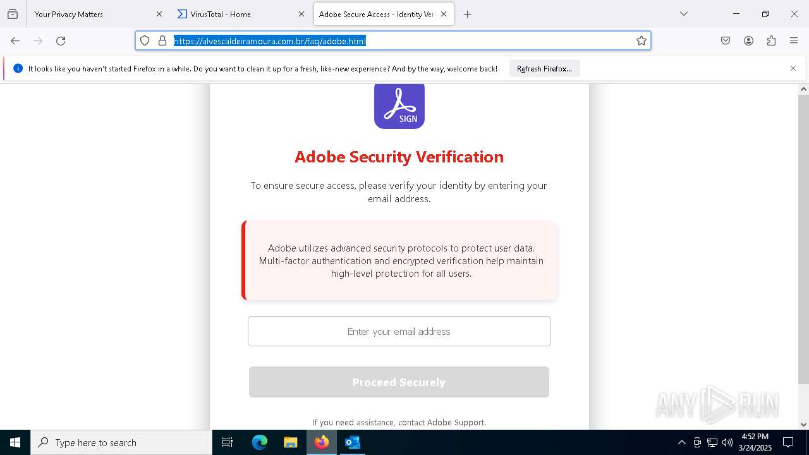This screenshot has width=809, height=455.
Task: Click the Refresh Firefox button
Action: coord(544,69)
